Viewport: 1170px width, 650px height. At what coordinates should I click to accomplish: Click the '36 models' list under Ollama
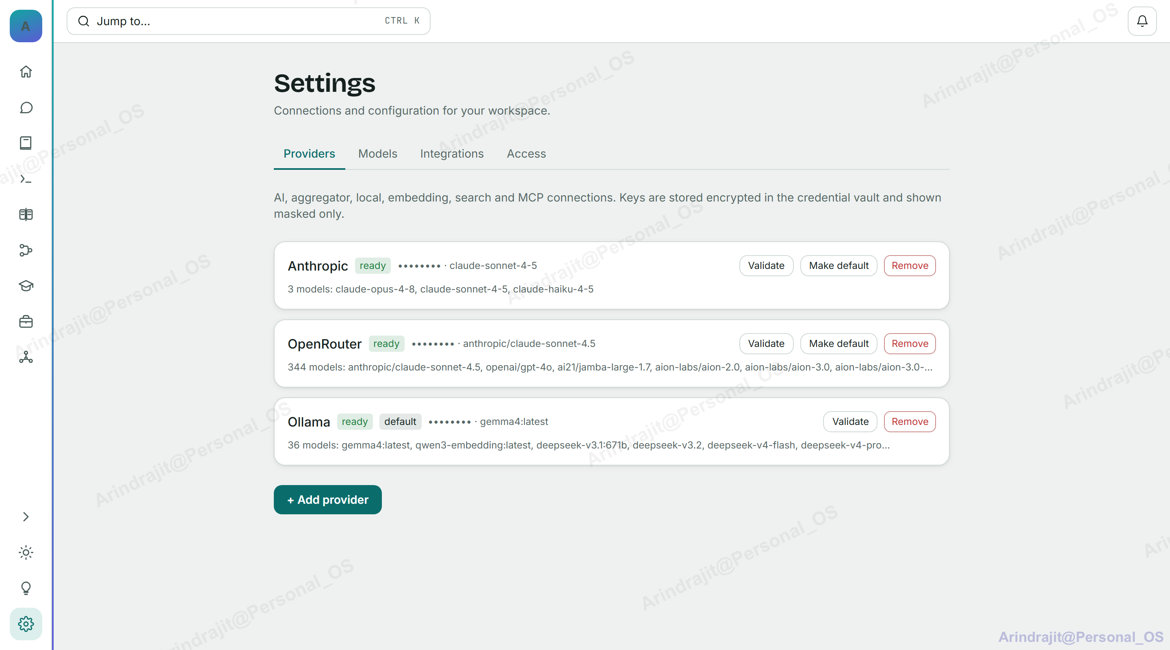click(589, 446)
